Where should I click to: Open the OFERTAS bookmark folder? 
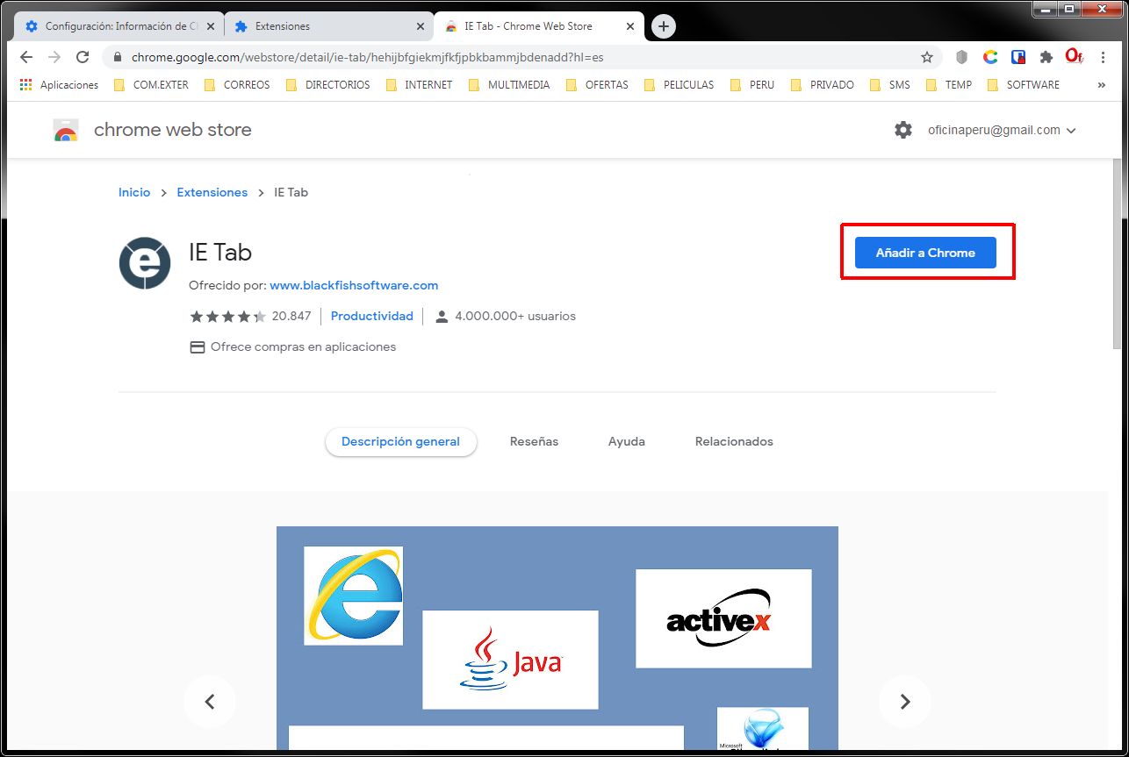tap(598, 85)
